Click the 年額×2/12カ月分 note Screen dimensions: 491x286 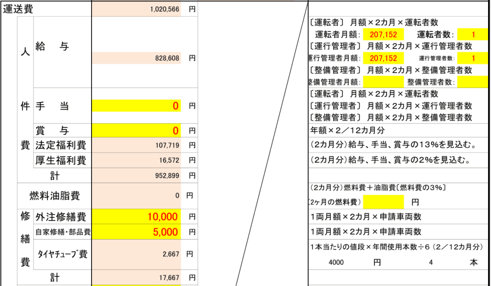347,130
